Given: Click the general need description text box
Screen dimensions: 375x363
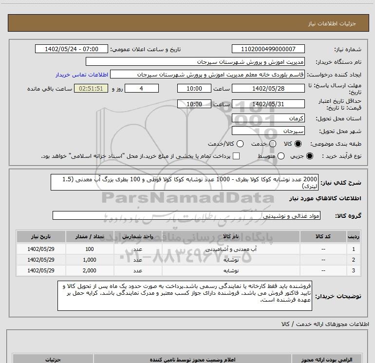Looking at the screenshot, I should click(185, 182).
